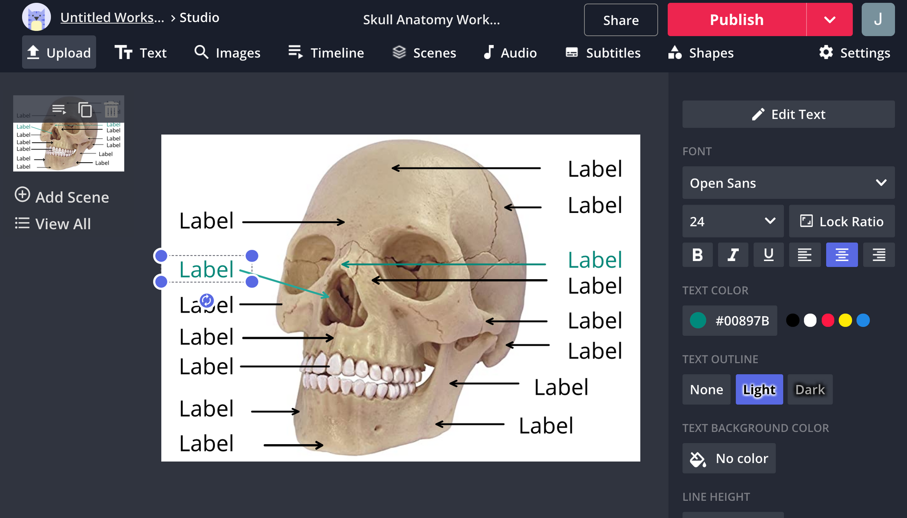Click the duplicate scene icon on thumbnail
The height and width of the screenshot is (518, 907).
tap(85, 110)
